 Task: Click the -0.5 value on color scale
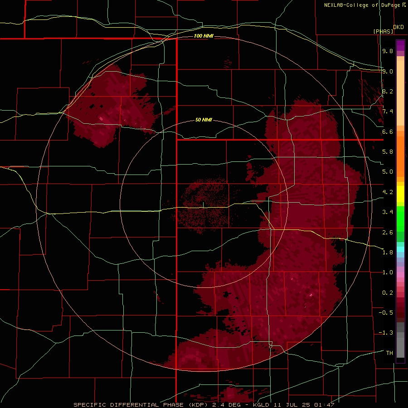coord(386,313)
